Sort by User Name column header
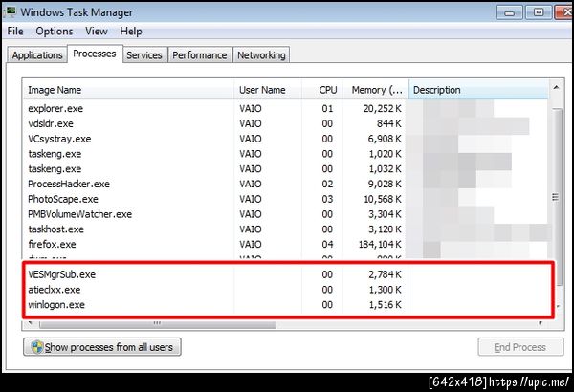The width and height of the screenshot is (574, 392). [267, 90]
